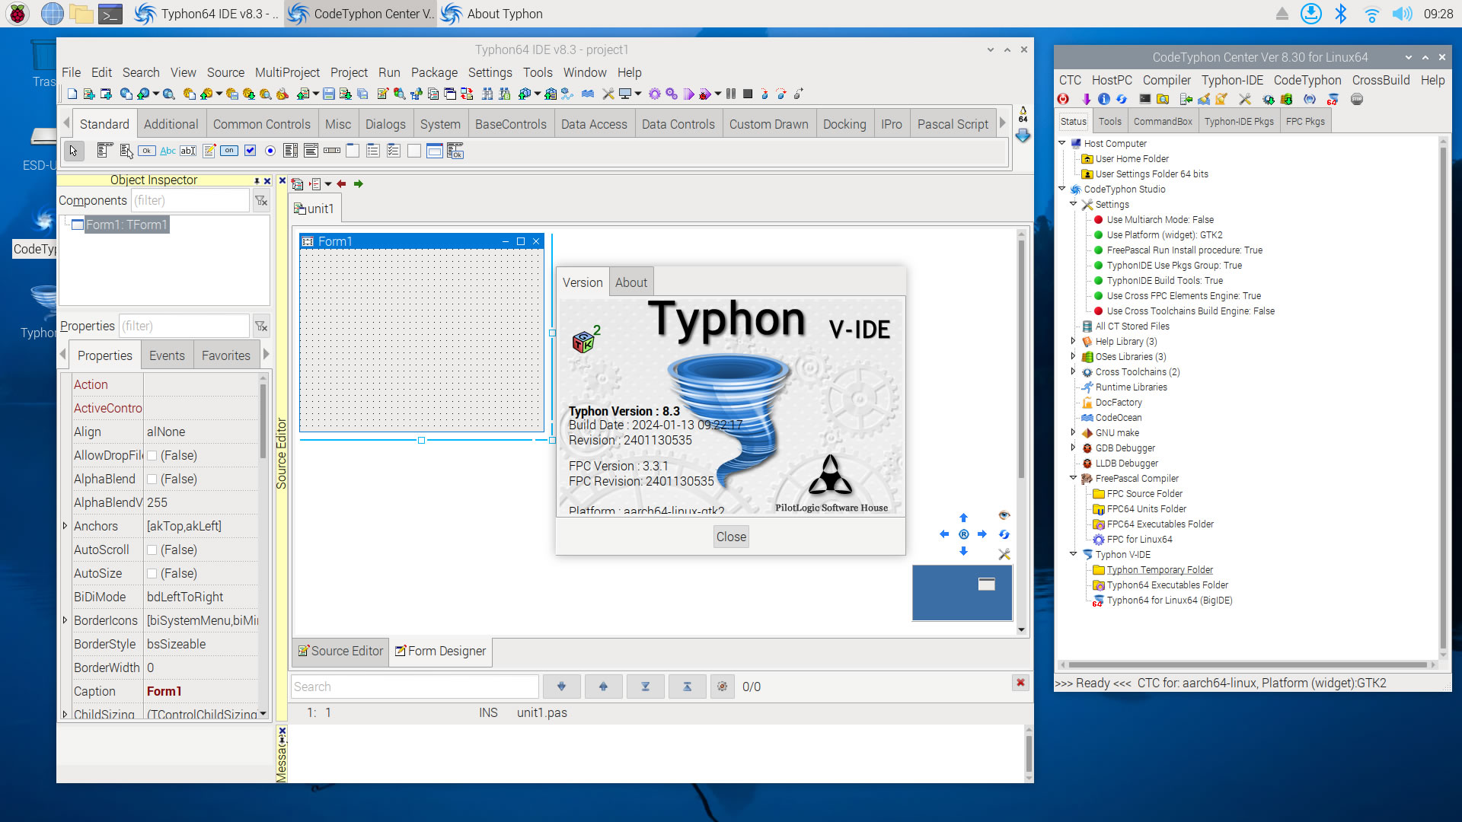This screenshot has width=1462, height=822.
Task: Click the blue refresh icon in CodeTyphon Center toolbar
Action: (x=1122, y=99)
